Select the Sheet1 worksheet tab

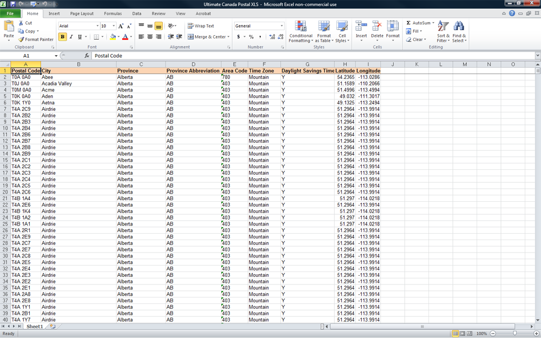(35, 326)
